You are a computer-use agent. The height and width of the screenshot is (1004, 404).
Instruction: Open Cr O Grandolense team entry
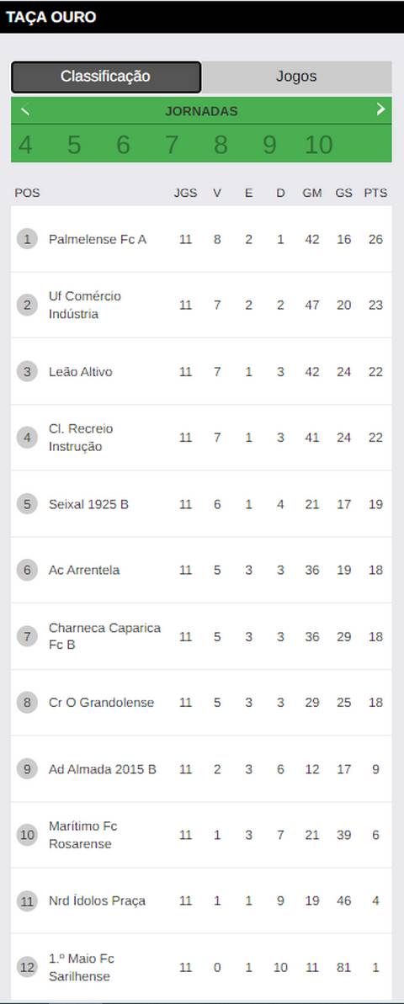(x=201, y=703)
